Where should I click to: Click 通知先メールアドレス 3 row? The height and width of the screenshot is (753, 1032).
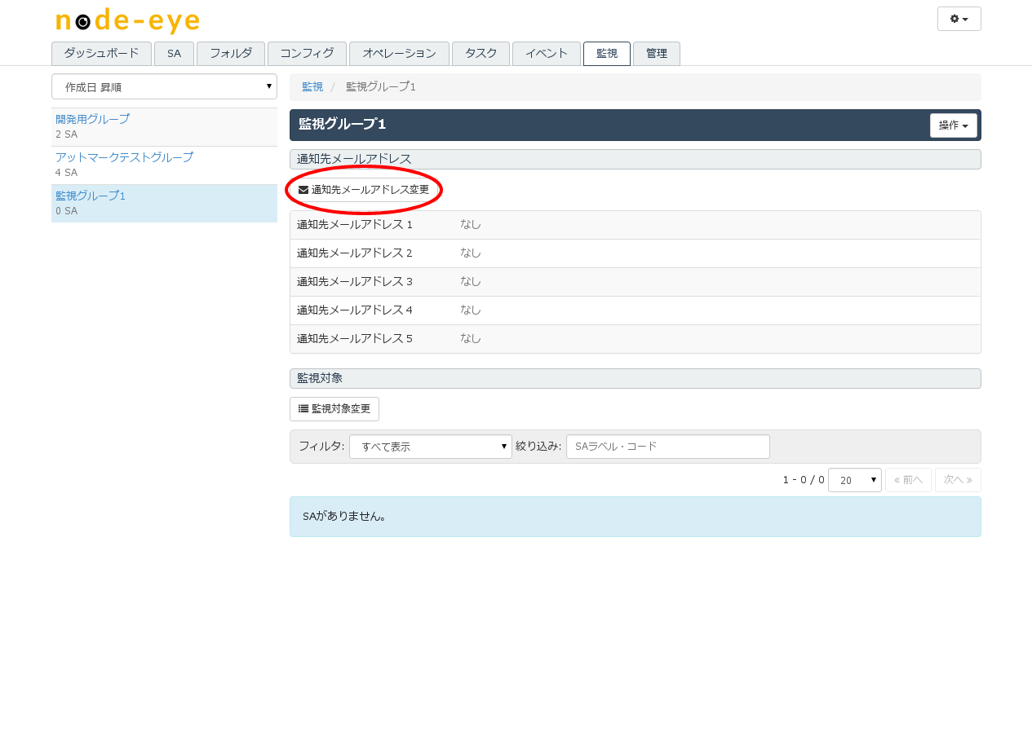point(635,282)
